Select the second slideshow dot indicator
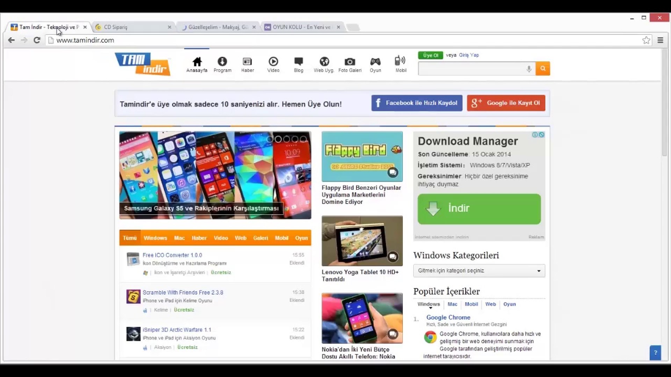The width and height of the screenshot is (671, 377). click(x=278, y=139)
